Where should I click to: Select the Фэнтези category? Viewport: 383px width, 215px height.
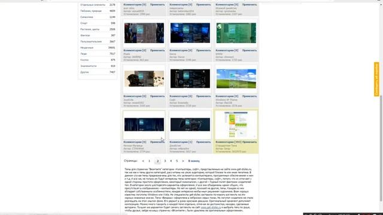click(98, 35)
